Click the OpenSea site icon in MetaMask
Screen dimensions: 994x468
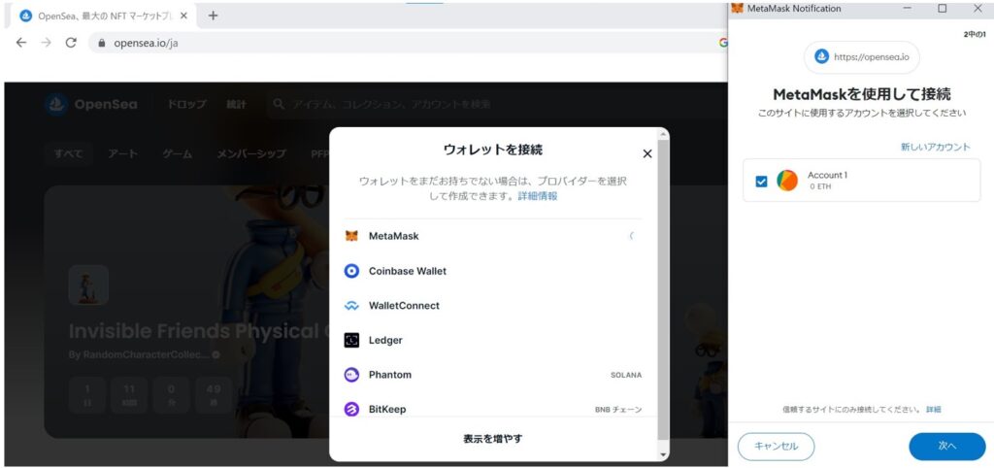tap(821, 57)
